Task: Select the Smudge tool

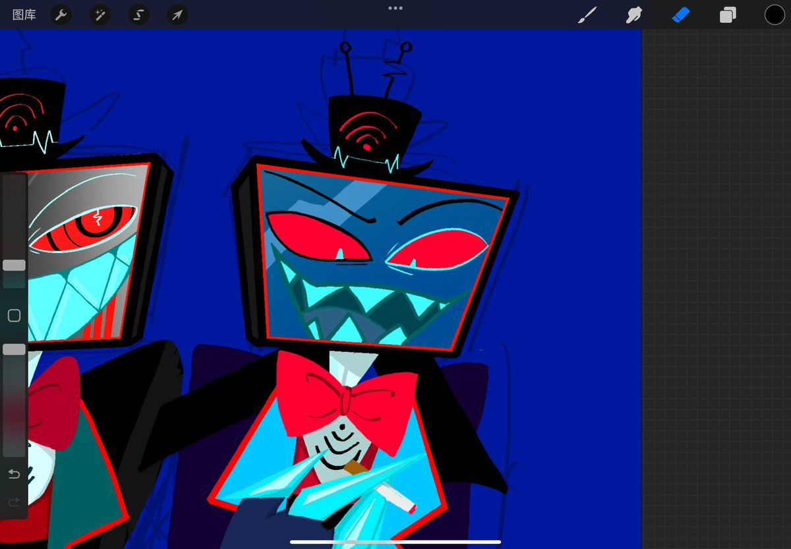Action: 633,15
